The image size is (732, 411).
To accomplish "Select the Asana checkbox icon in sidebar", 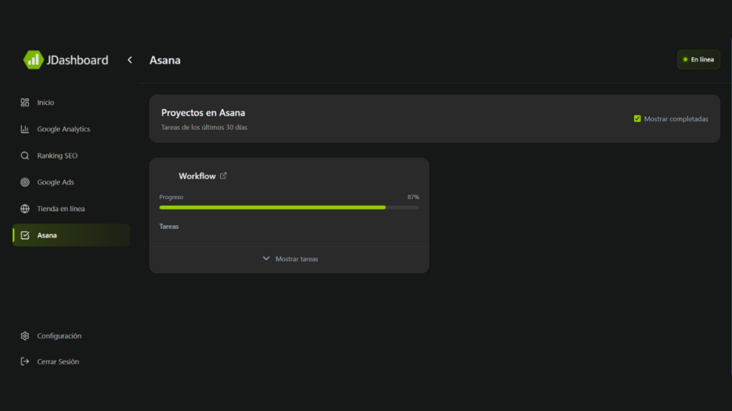I will pyautogui.click(x=25, y=235).
